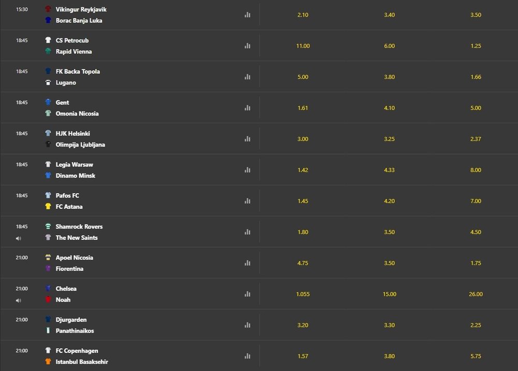Select 1.75 odds for Fiorentina win

click(x=476, y=263)
